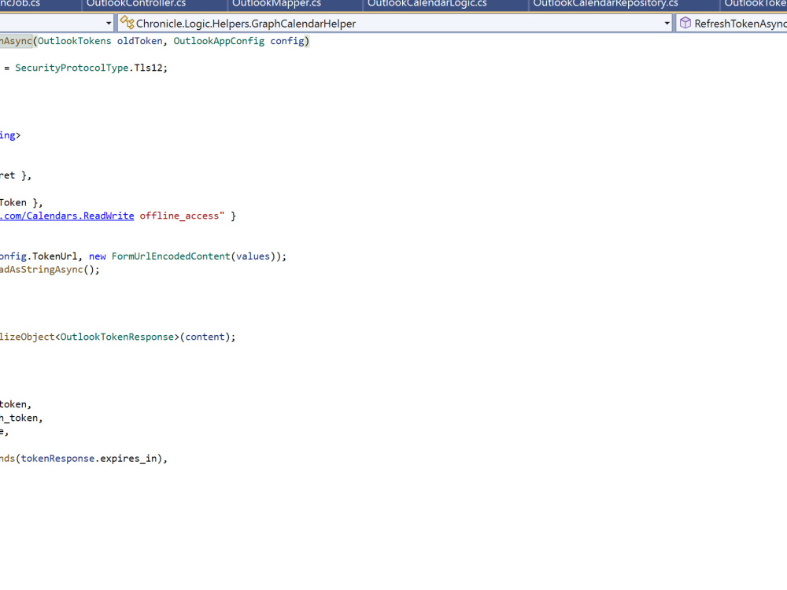787x590 pixels.
Task: Click the tokenResponse variable in expires_in line
Action: click(57, 459)
